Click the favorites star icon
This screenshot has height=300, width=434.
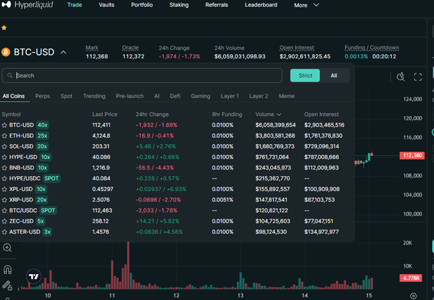[4, 28]
